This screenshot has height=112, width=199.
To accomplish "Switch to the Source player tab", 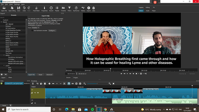I will [68, 77].
